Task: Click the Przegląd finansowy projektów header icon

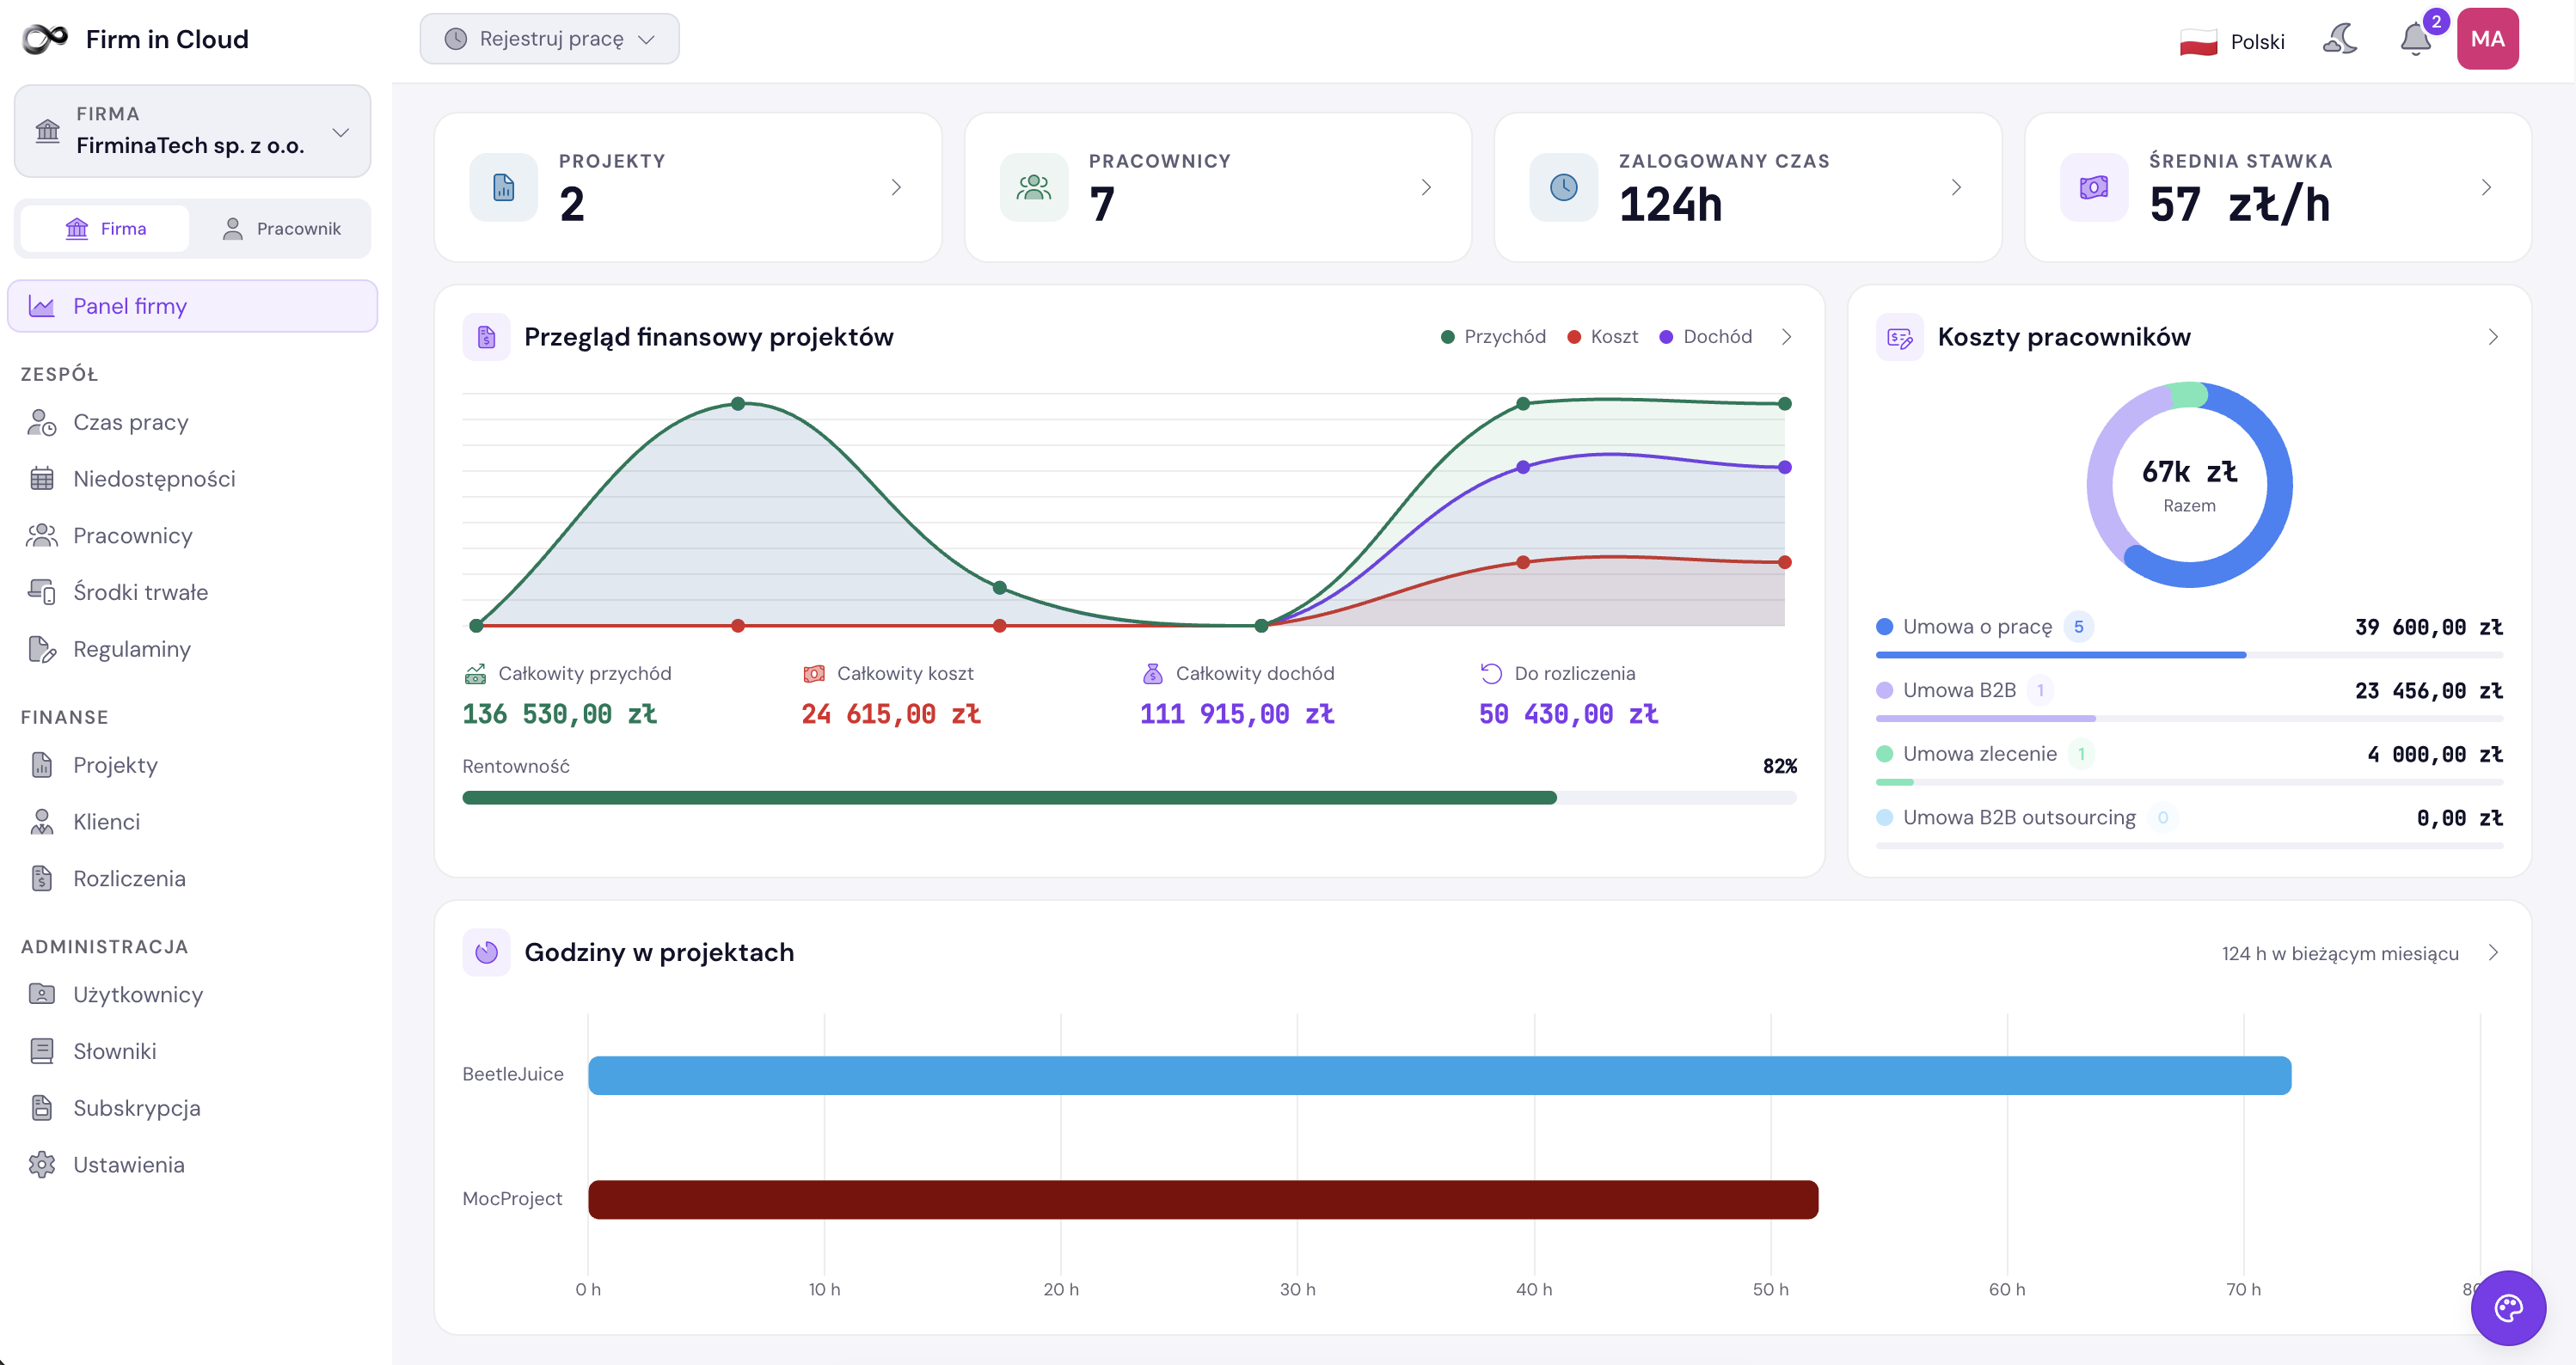Action: coord(487,337)
